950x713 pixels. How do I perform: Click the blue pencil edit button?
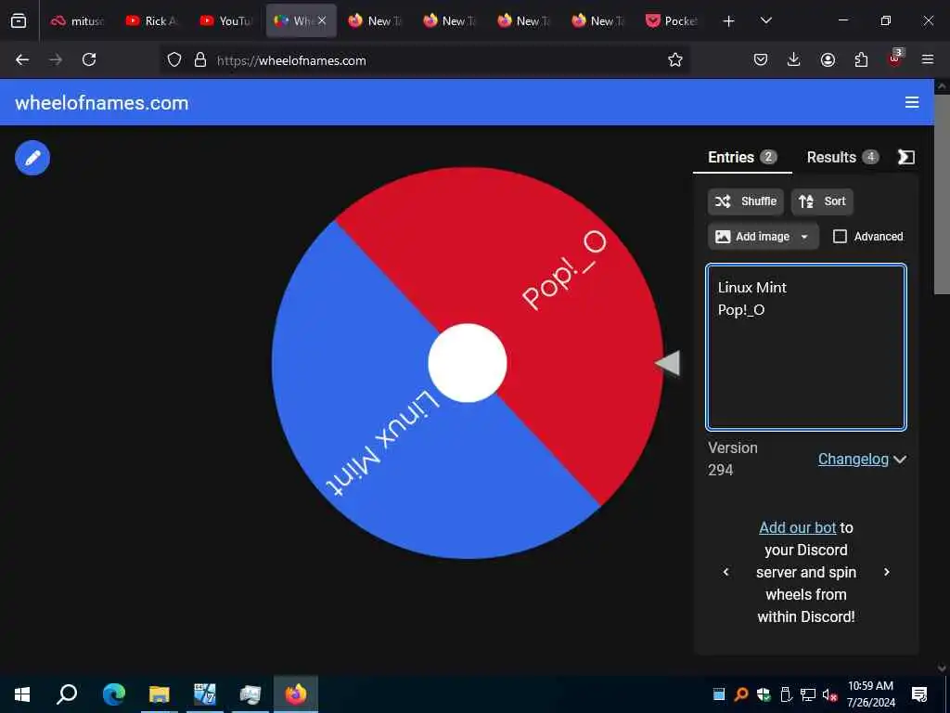(32, 158)
